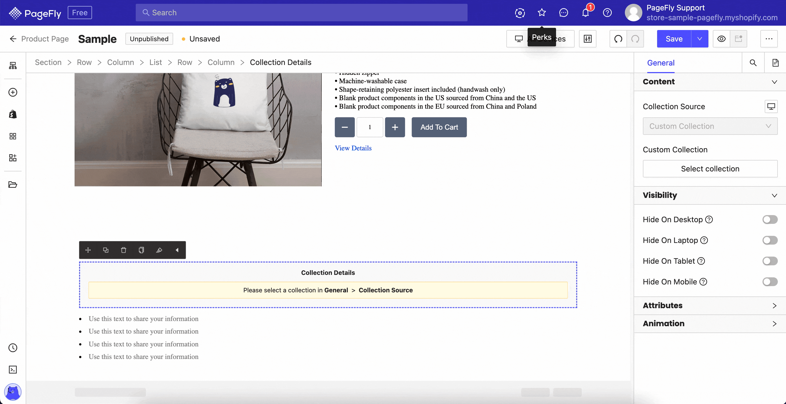
Task: Click the Free plan badge
Action: 80,13
